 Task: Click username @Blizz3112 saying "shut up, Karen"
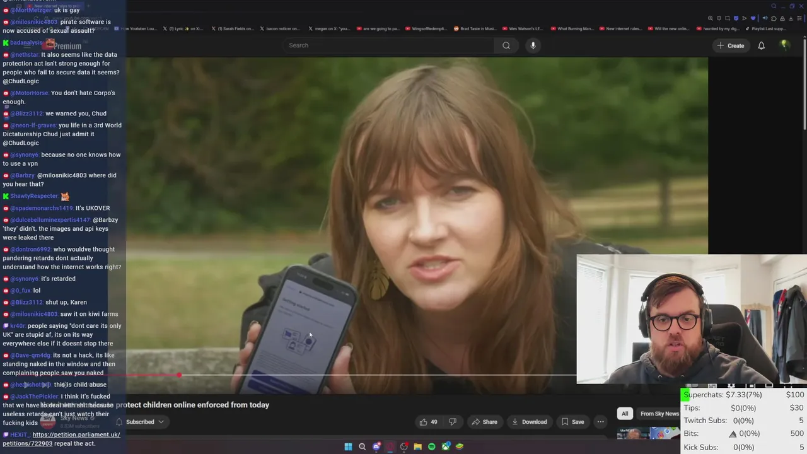pyautogui.click(x=26, y=302)
